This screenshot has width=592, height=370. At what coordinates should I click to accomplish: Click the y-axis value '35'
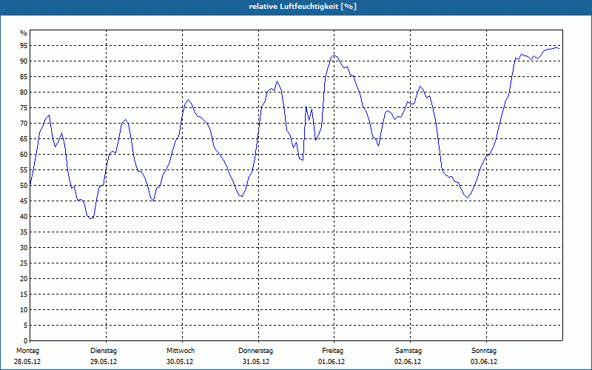point(24,232)
